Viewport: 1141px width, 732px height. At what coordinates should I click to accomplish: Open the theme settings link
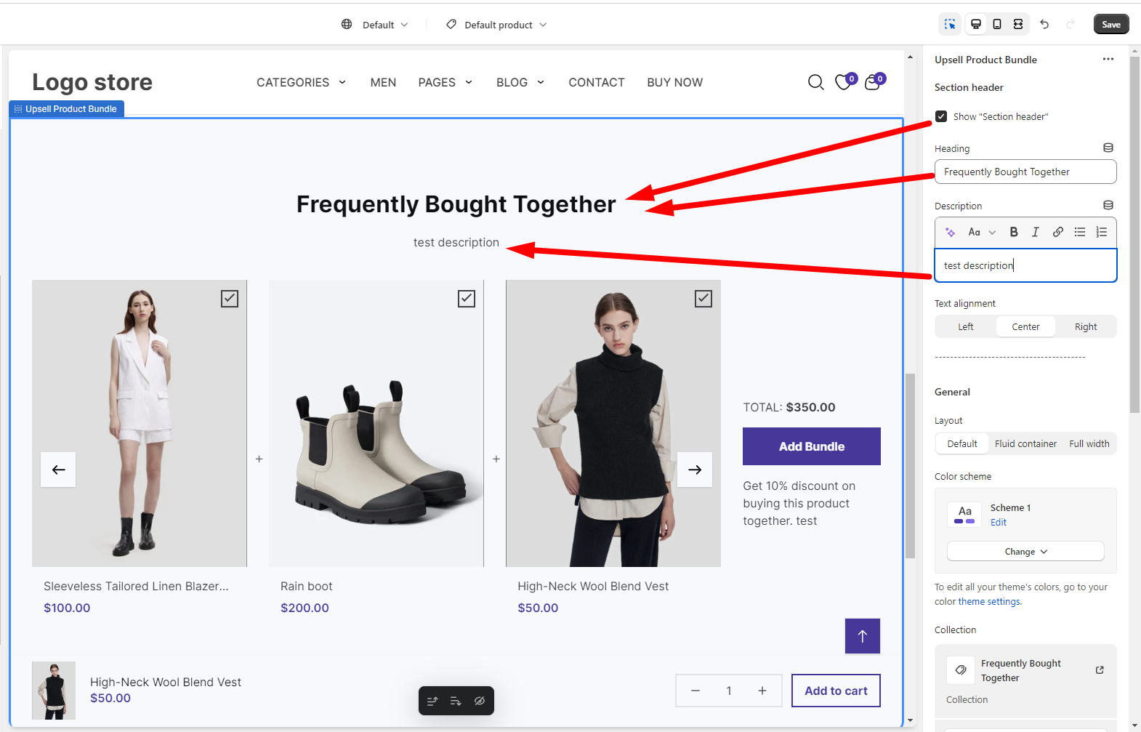click(989, 602)
